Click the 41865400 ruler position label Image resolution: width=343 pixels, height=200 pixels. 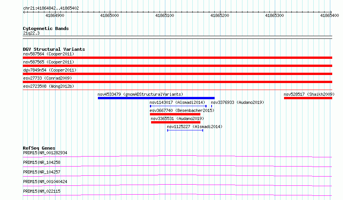(x=330, y=15)
